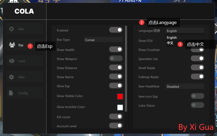Screen dimensions: 217x136
Task: Open the Box Type dropdown
Action: 103,40
